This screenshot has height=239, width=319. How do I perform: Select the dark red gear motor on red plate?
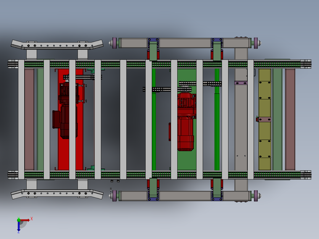[66, 111]
